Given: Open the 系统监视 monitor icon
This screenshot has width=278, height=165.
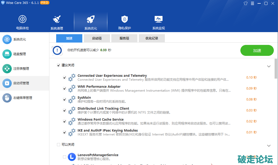Looking at the screenshot, I should (x=159, y=19).
